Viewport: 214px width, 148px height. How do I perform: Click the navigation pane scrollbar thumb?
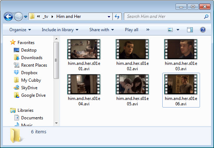(56, 60)
